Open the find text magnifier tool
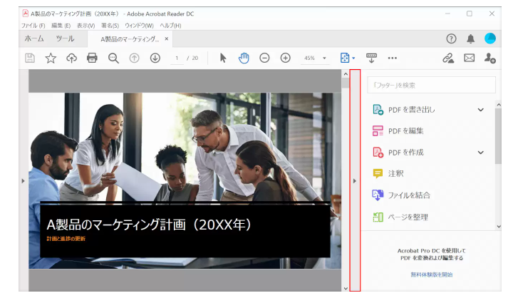 113,58
